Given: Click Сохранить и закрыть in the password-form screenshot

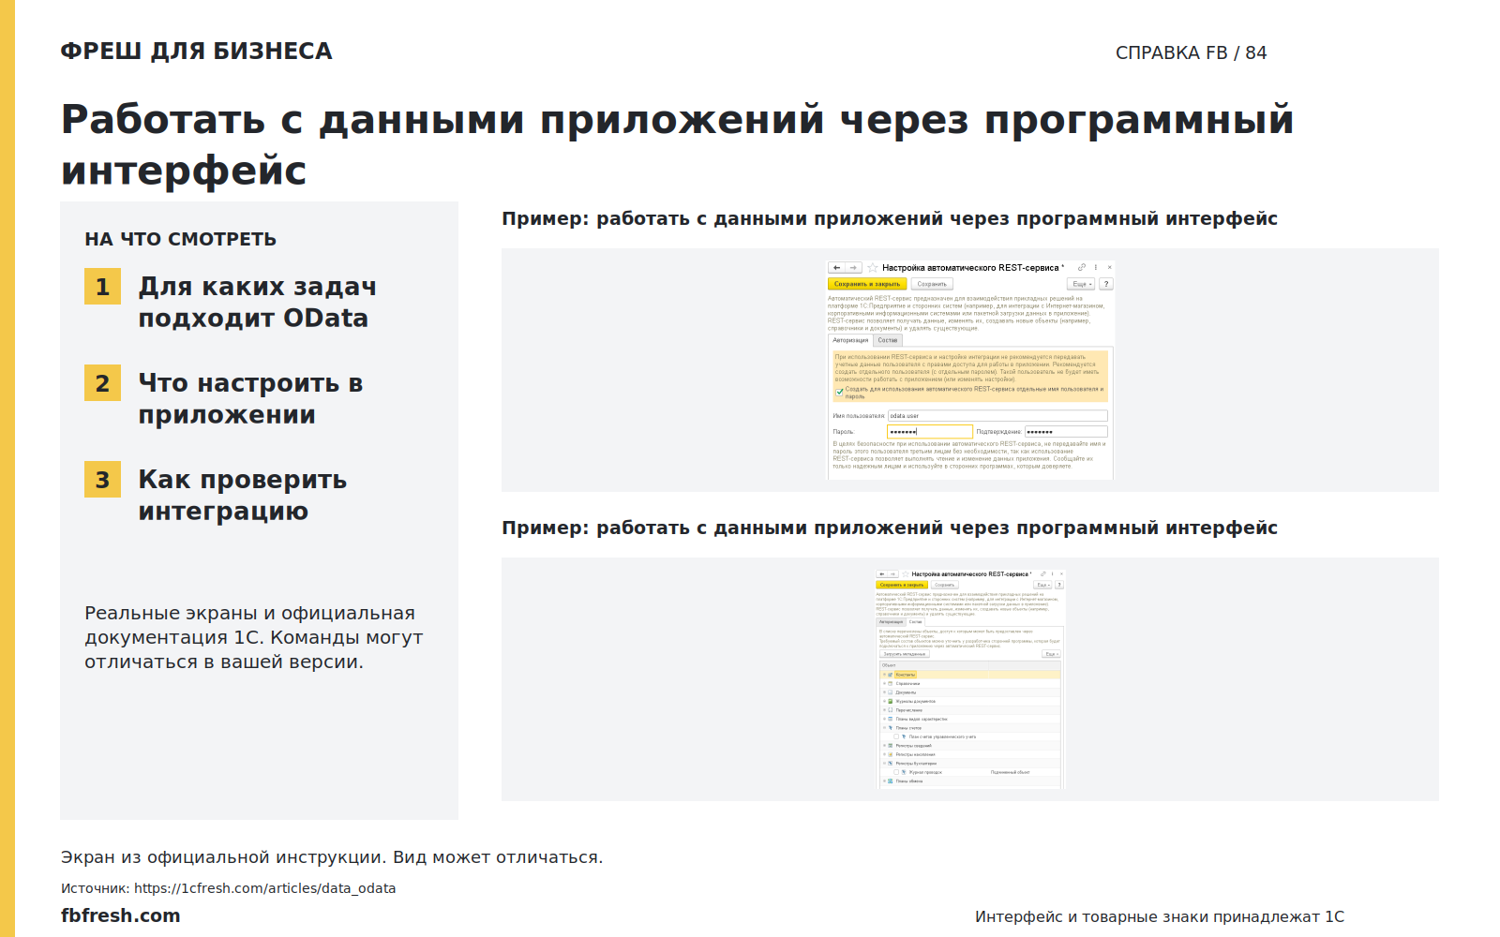Looking at the screenshot, I should click(867, 284).
